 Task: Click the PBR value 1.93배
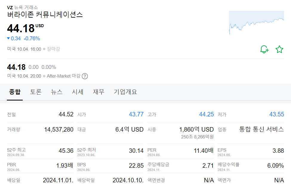coord(65,165)
